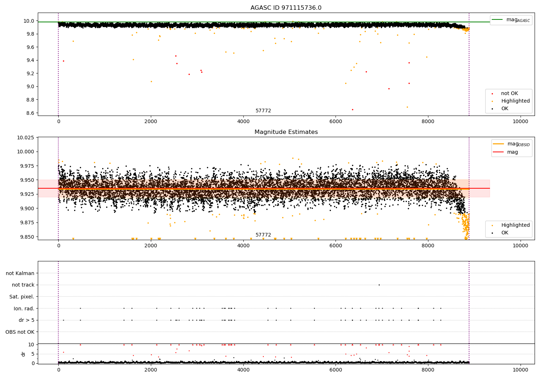This screenshot has width=540, height=378.
Task: Click the '9.975' y-tick of middle plot
Action: point(27,166)
